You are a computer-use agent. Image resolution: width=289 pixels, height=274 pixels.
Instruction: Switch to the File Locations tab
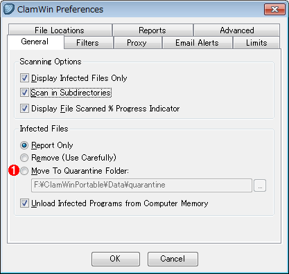[x=60, y=30]
